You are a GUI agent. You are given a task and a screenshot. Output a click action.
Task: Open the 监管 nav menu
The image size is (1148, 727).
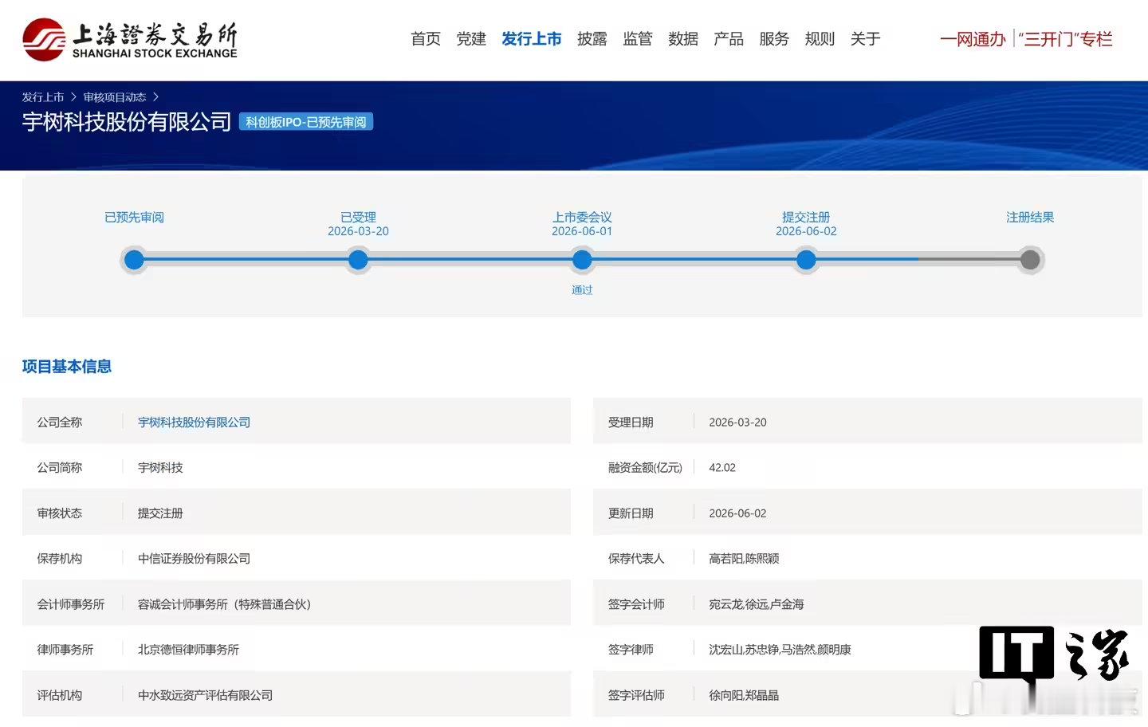[638, 39]
